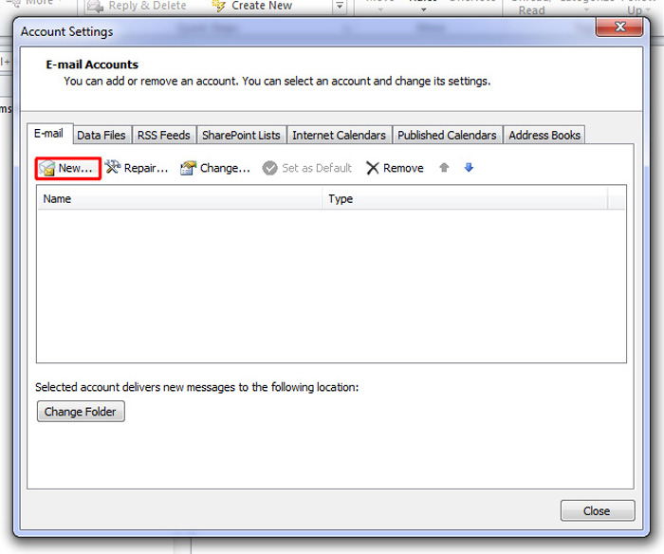Image resolution: width=664 pixels, height=554 pixels.
Task: Move account down with blue arrow
Action: click(469, 168)
